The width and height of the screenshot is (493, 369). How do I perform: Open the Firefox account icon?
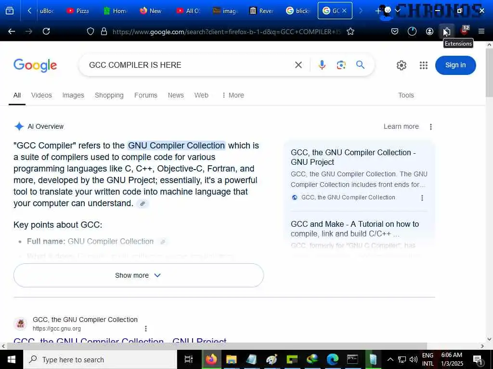429,31
